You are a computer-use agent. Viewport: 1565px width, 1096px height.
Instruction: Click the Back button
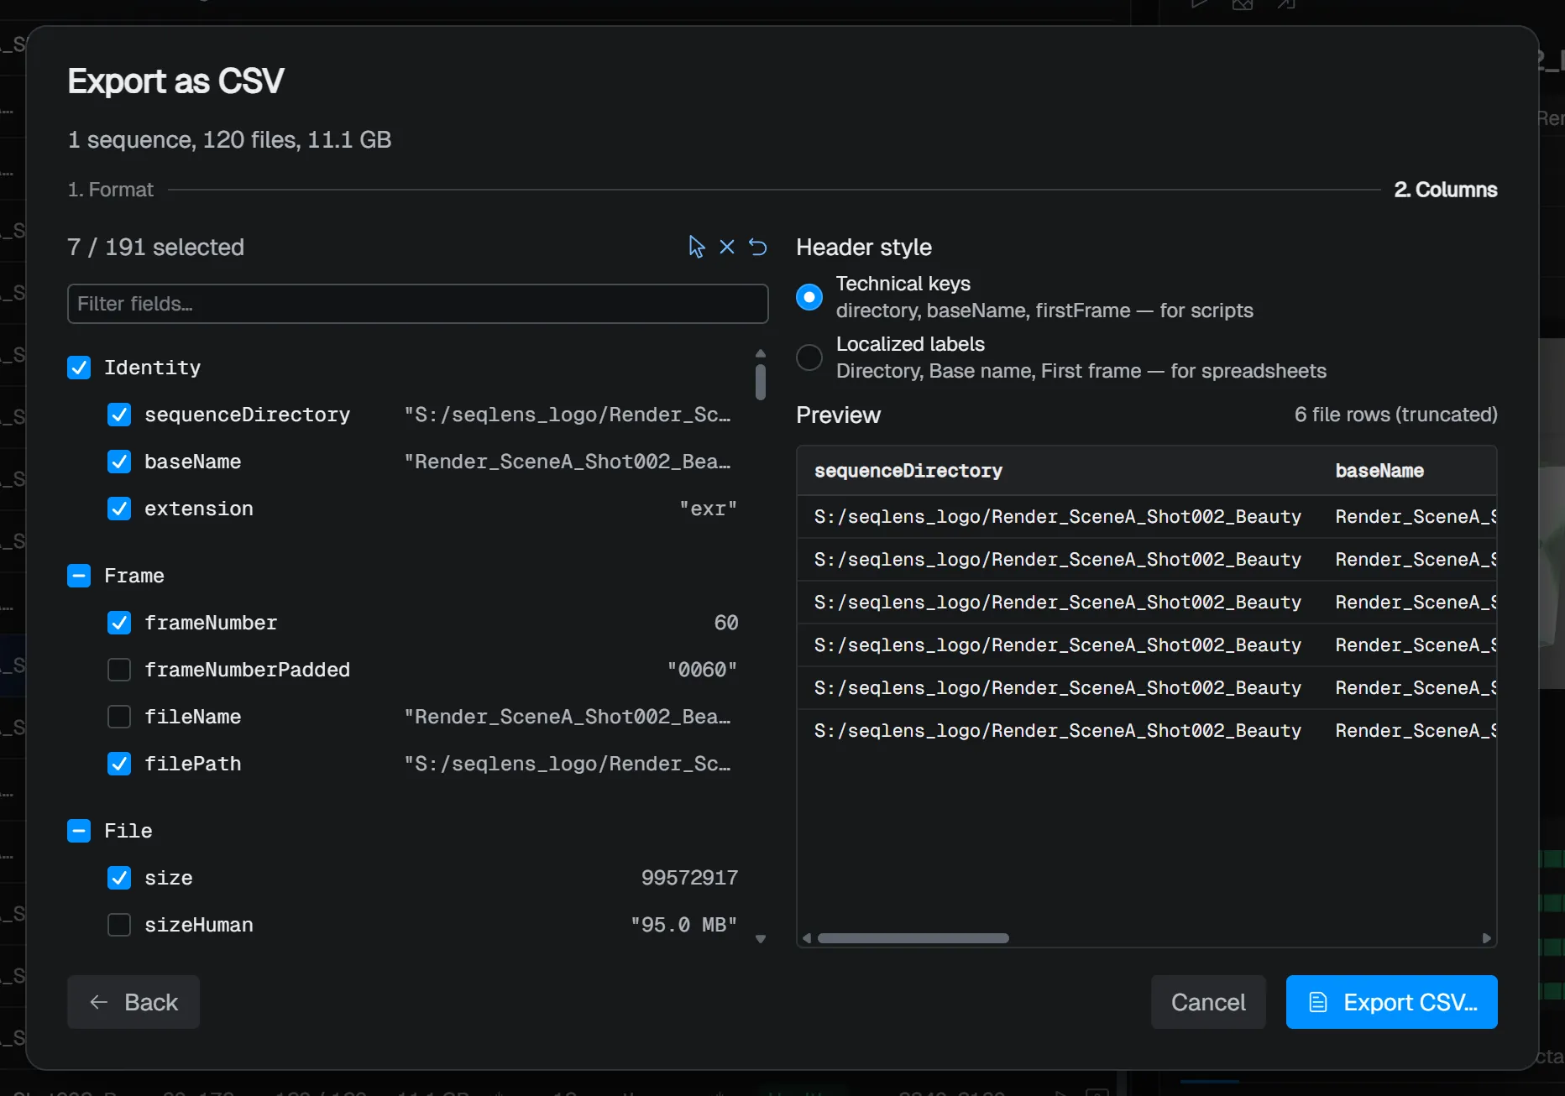tap(133, 1002)
